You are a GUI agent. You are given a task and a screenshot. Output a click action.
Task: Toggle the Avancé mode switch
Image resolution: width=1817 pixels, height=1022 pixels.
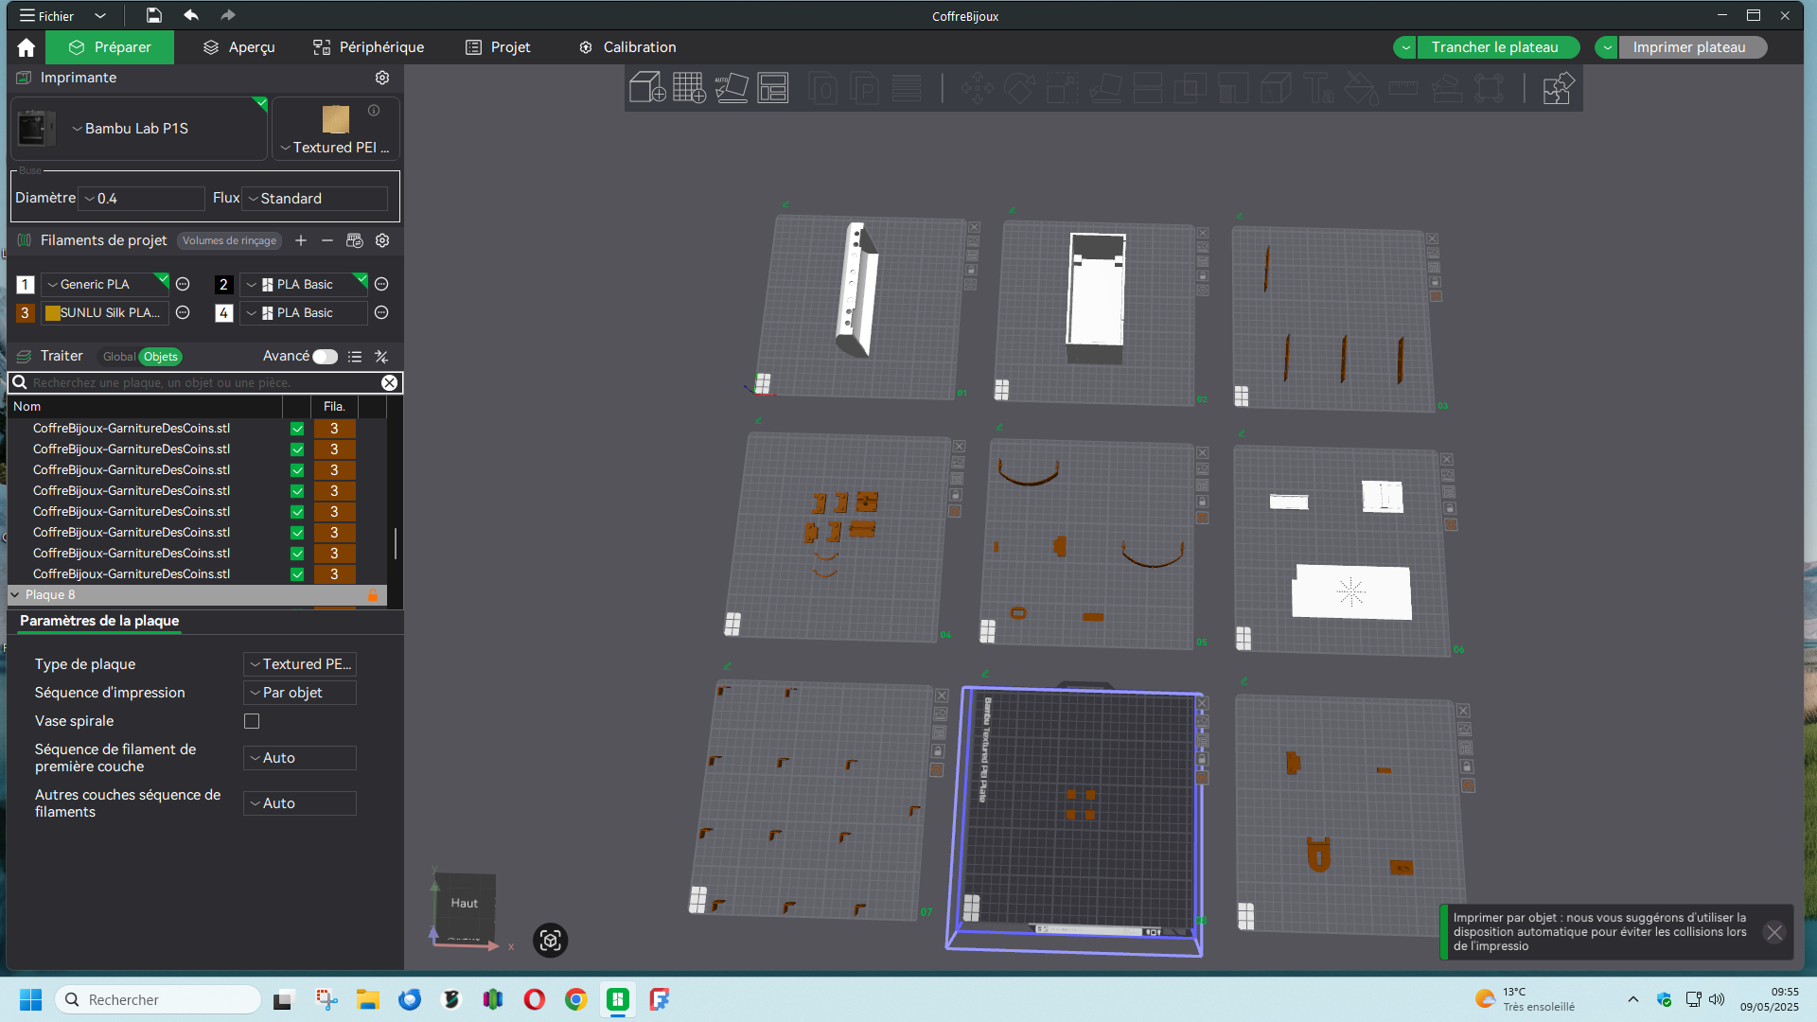pyautogui.click(x=325, y=357)
